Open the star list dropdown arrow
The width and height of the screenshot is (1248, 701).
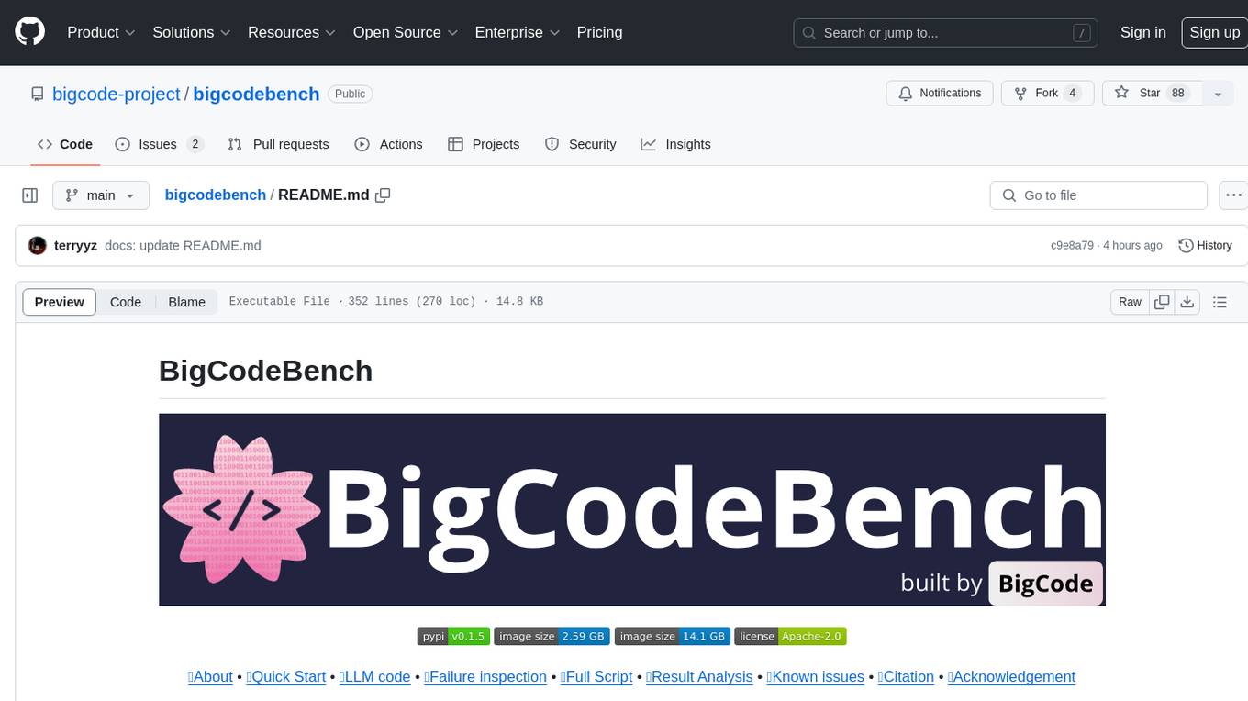pos(1218,94)
